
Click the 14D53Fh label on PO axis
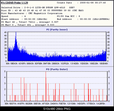[x=81, y=104]
